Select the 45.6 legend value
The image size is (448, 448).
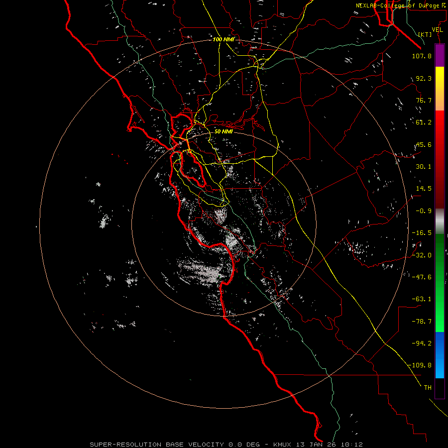click(x=424, y=144)
